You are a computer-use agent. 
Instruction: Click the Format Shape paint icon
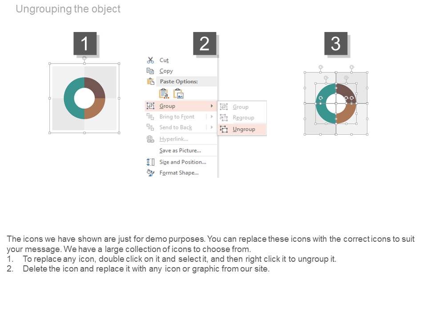(x=150, y=173)
